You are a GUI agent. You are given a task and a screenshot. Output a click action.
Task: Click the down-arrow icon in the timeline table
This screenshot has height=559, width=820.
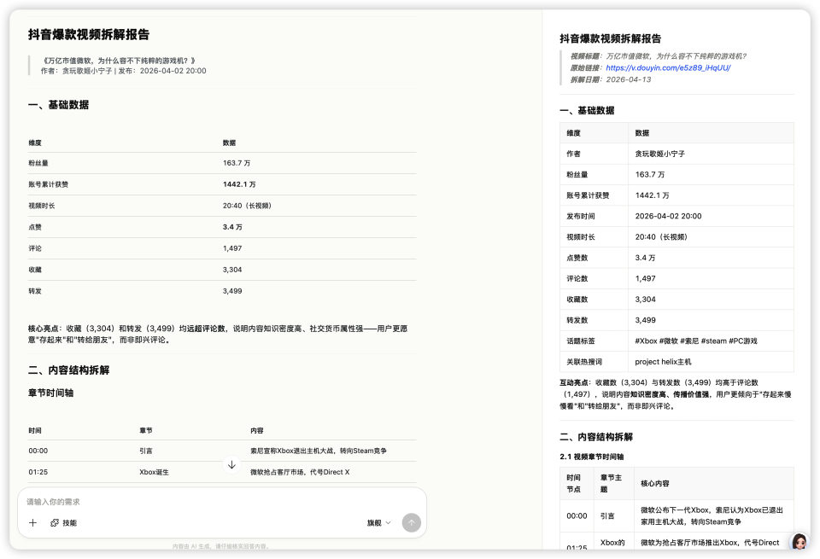pos(231,465)
